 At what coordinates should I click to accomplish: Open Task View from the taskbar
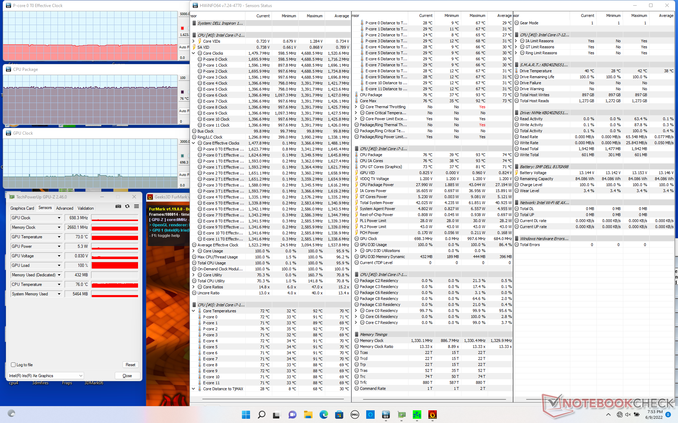[x=277, y=415]
